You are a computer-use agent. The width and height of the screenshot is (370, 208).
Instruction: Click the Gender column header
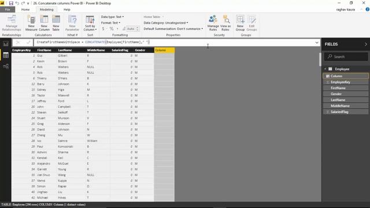tap(144, 50)
